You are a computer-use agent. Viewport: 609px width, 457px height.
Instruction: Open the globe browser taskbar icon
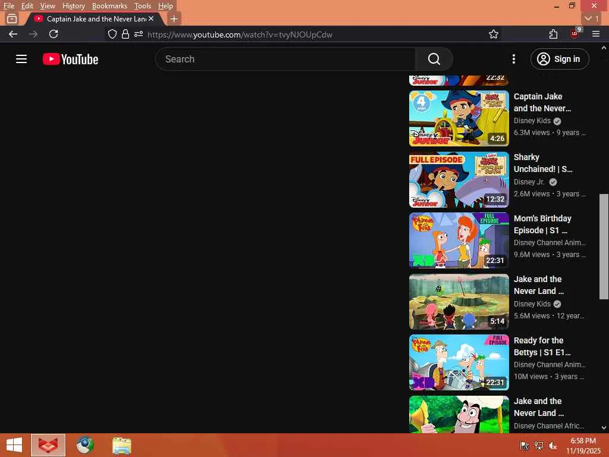(x=84, y=445)
